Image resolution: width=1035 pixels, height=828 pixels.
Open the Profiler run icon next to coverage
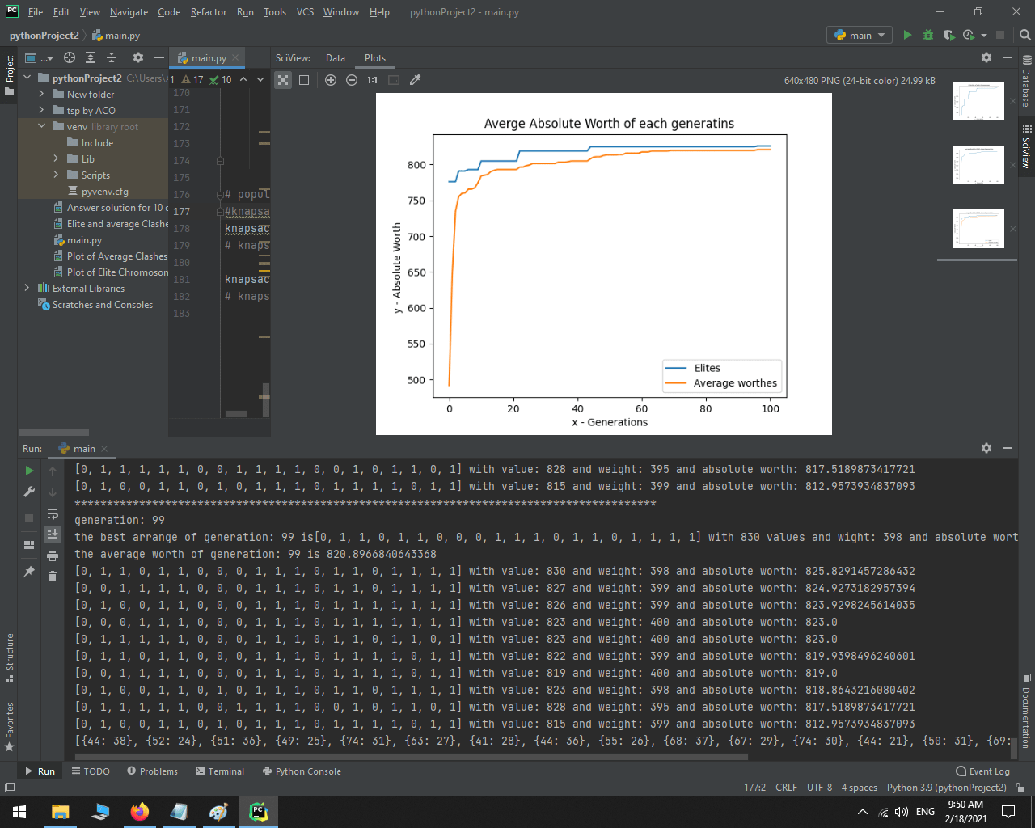(967, 36)
